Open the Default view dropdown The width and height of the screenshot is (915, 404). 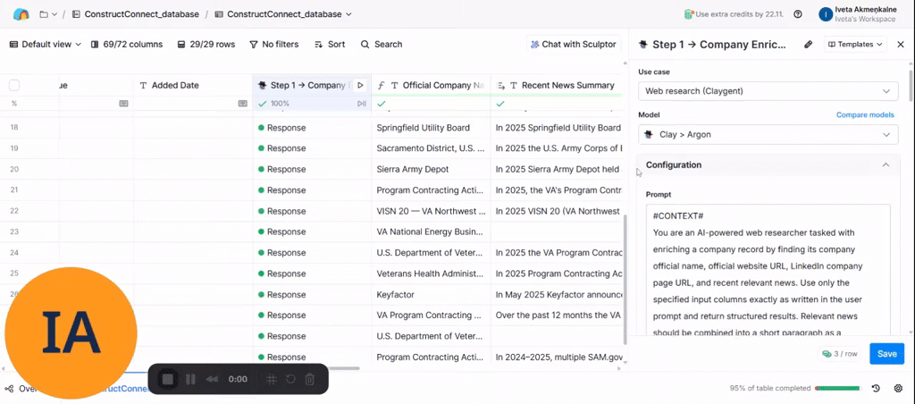click(45, 44)
